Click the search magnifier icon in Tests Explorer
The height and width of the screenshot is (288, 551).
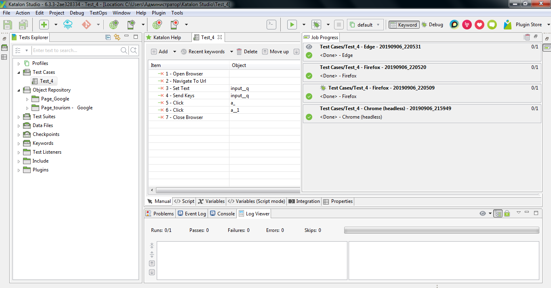pos(124,50)
